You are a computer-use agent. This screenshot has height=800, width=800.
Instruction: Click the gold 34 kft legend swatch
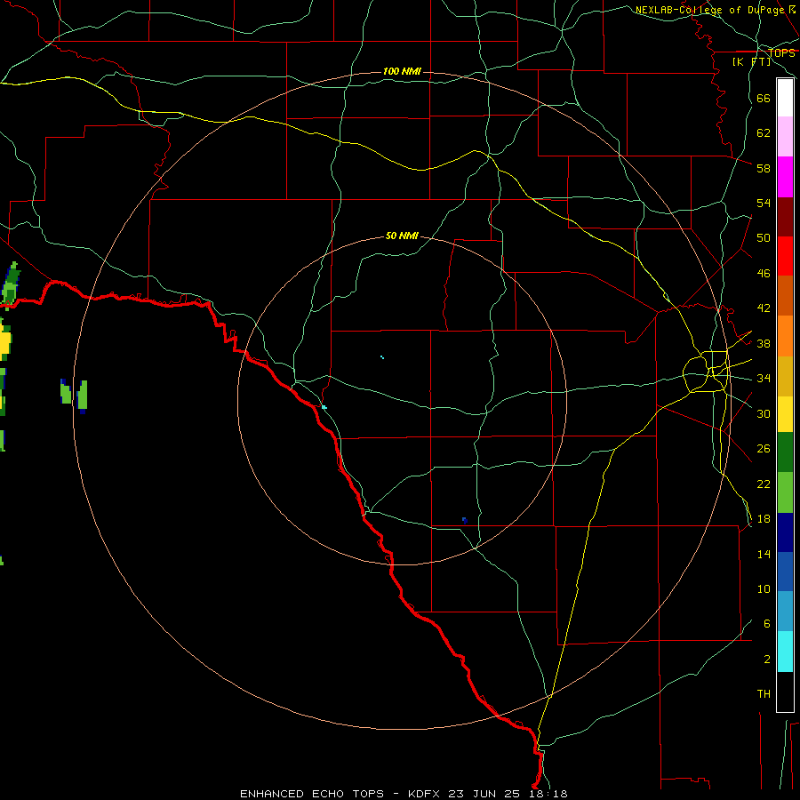coord(785,376)
